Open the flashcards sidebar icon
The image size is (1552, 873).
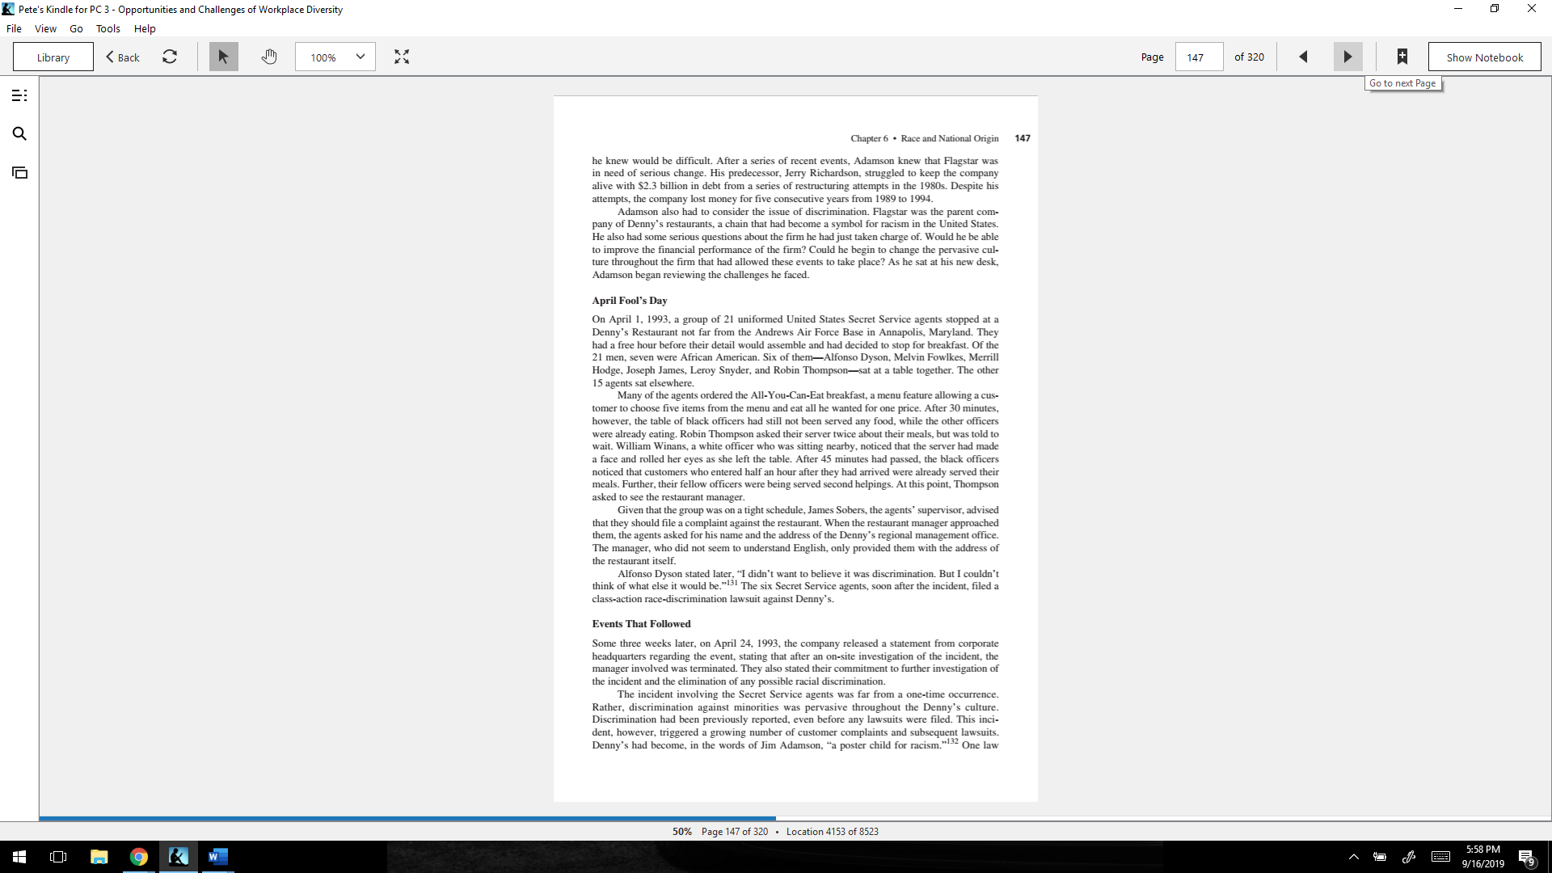pos(19,172)
